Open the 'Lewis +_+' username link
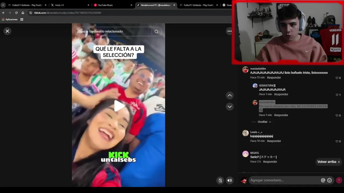The width and height of the screenshot is (344, 193). [x=256, y=132]
